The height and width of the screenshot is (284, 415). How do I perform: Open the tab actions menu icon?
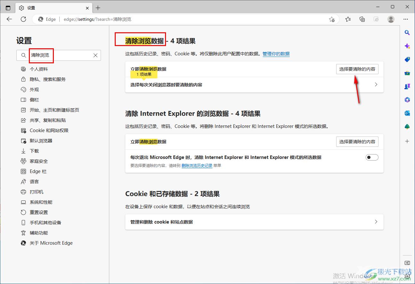(8, 8)
